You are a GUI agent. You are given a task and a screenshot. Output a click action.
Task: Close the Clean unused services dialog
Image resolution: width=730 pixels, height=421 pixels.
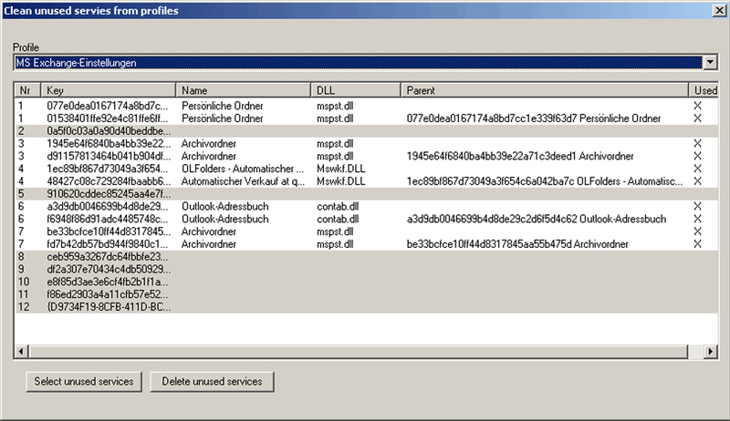click(x=719, y=11)
